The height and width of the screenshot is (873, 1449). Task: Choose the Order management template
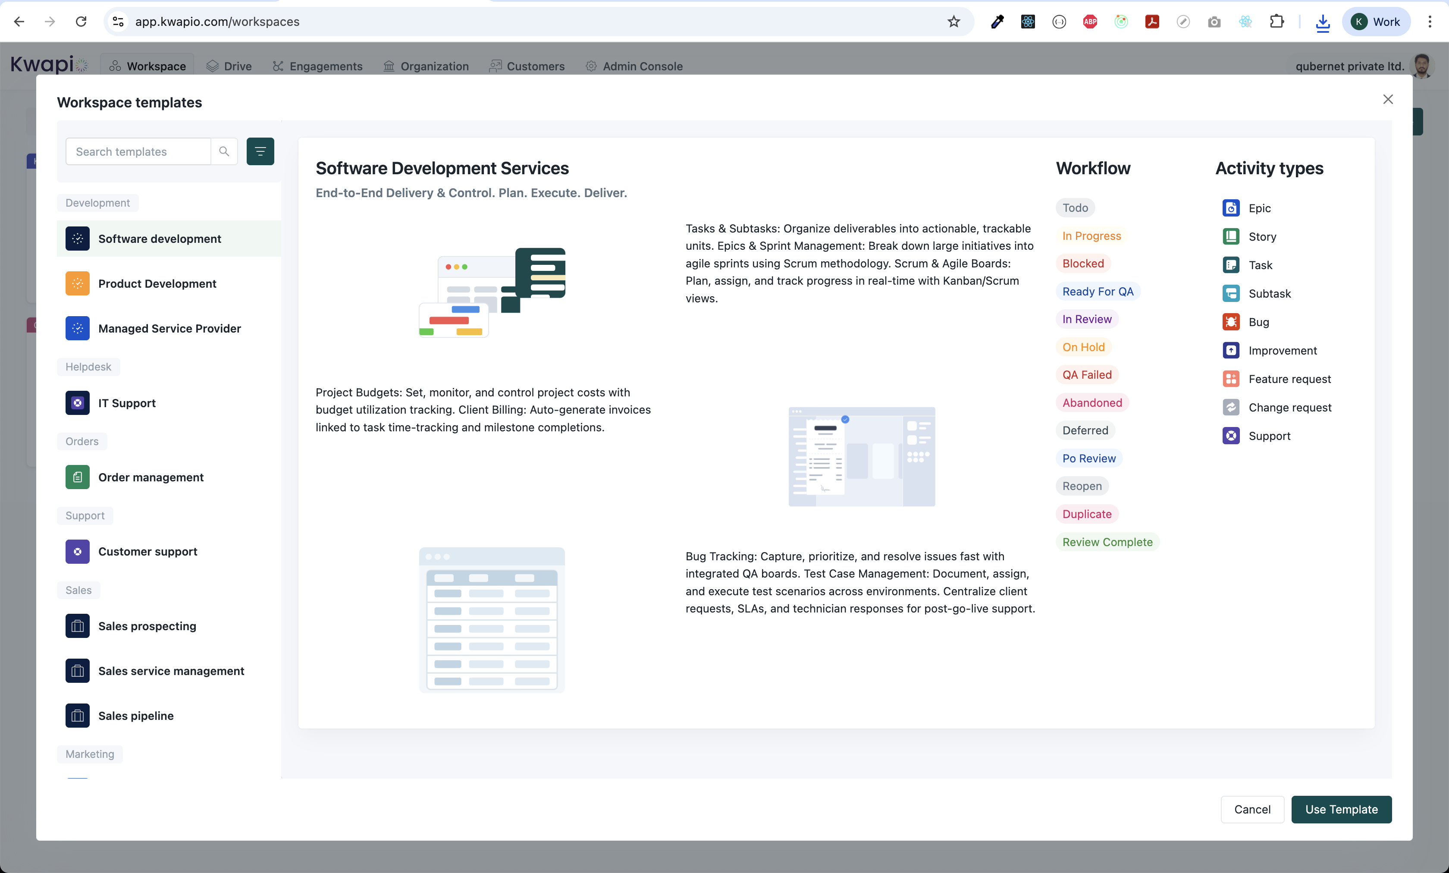tap(151, 477)
